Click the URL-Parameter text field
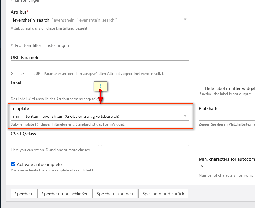This screenshot has height=208, width=255. (x=100, y=65)
